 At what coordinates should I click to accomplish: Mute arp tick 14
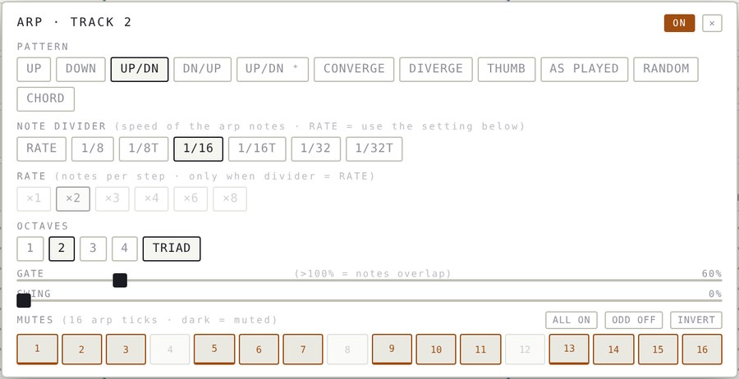[613, 349]
